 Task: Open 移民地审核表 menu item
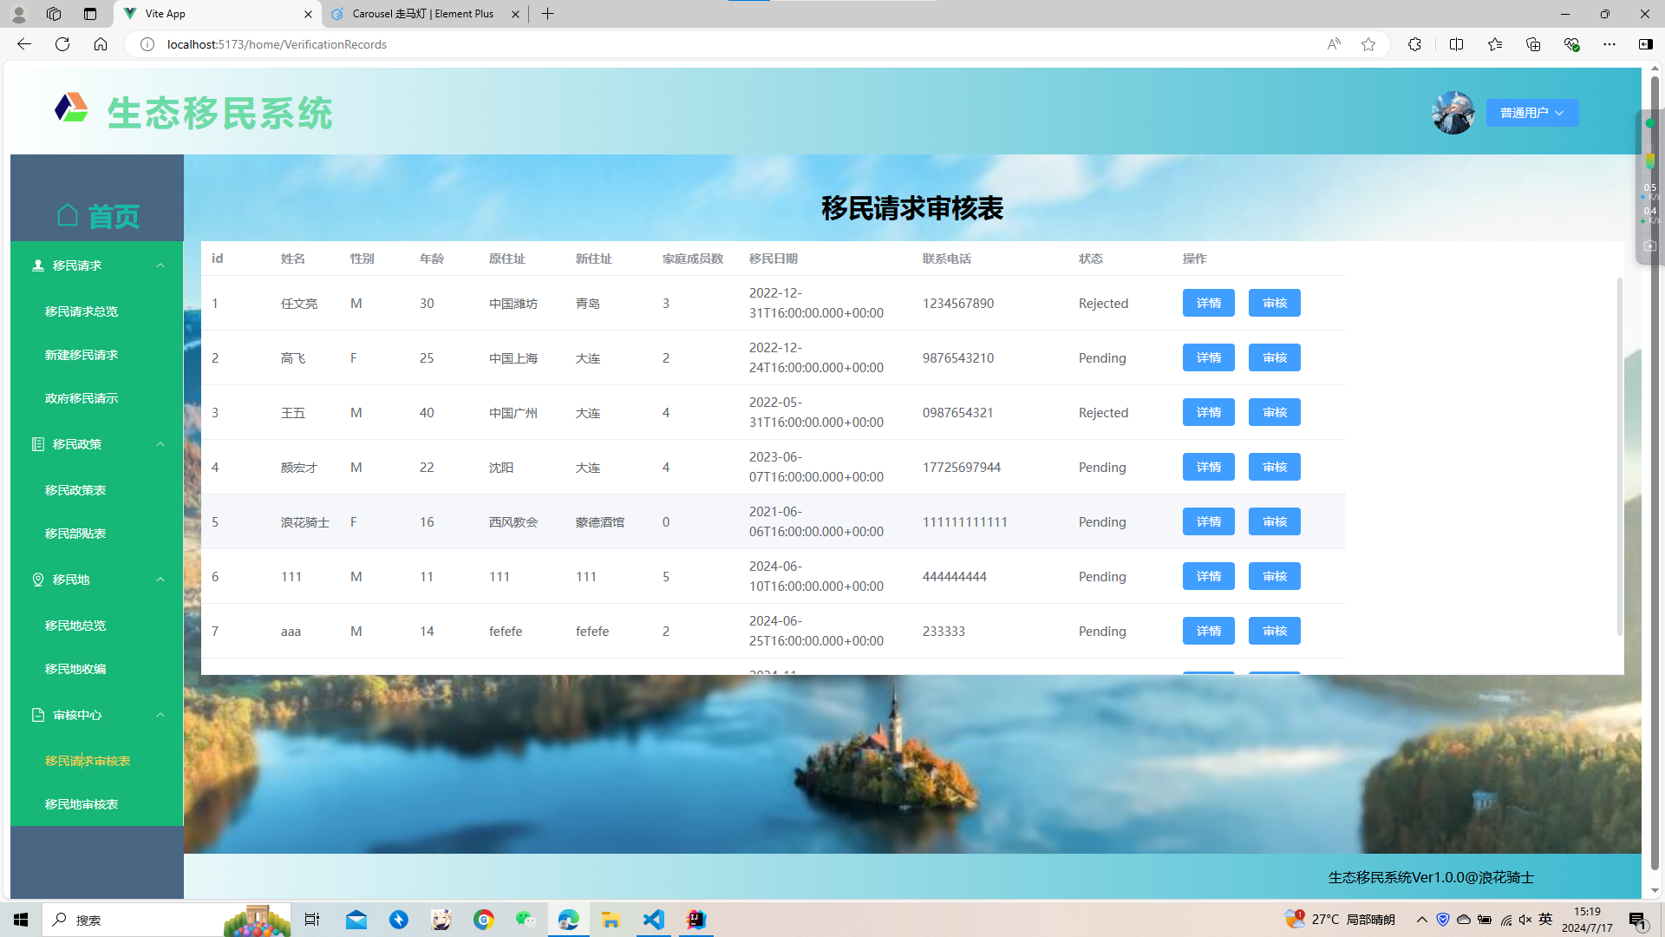coord(97,804)
